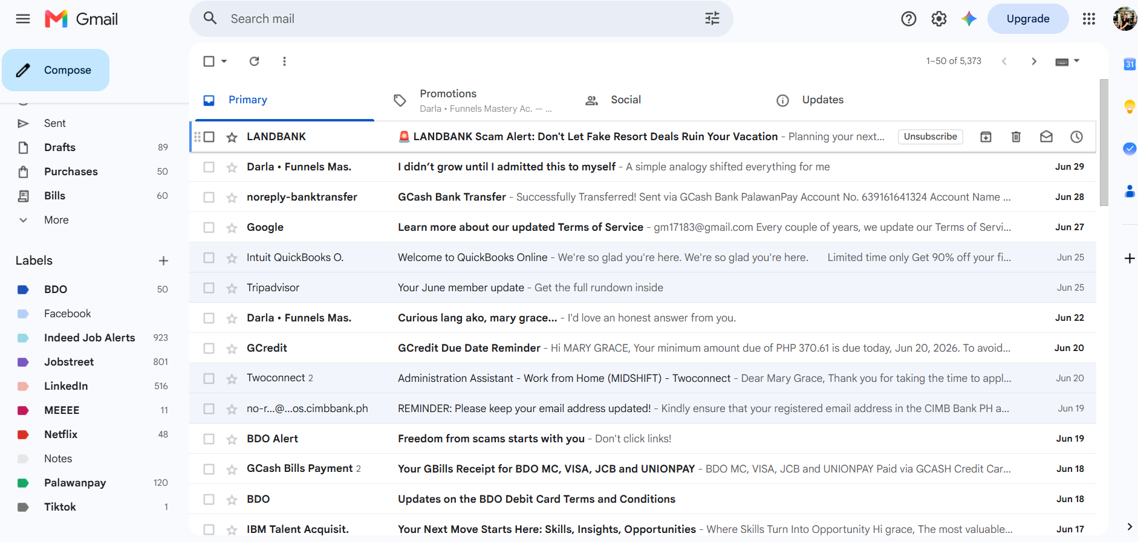The height and width of the screenshot is (542, 1138).
Task: Show search options filter icon
Action: point(712,18)
